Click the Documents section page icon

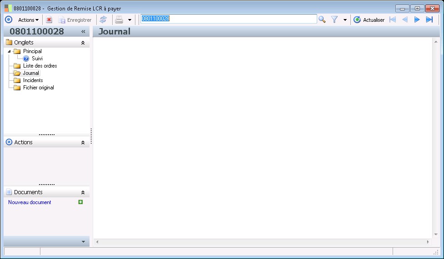[x=9, y=192]
